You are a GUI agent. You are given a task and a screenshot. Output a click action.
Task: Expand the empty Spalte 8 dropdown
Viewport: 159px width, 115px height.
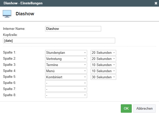[66, 95]
